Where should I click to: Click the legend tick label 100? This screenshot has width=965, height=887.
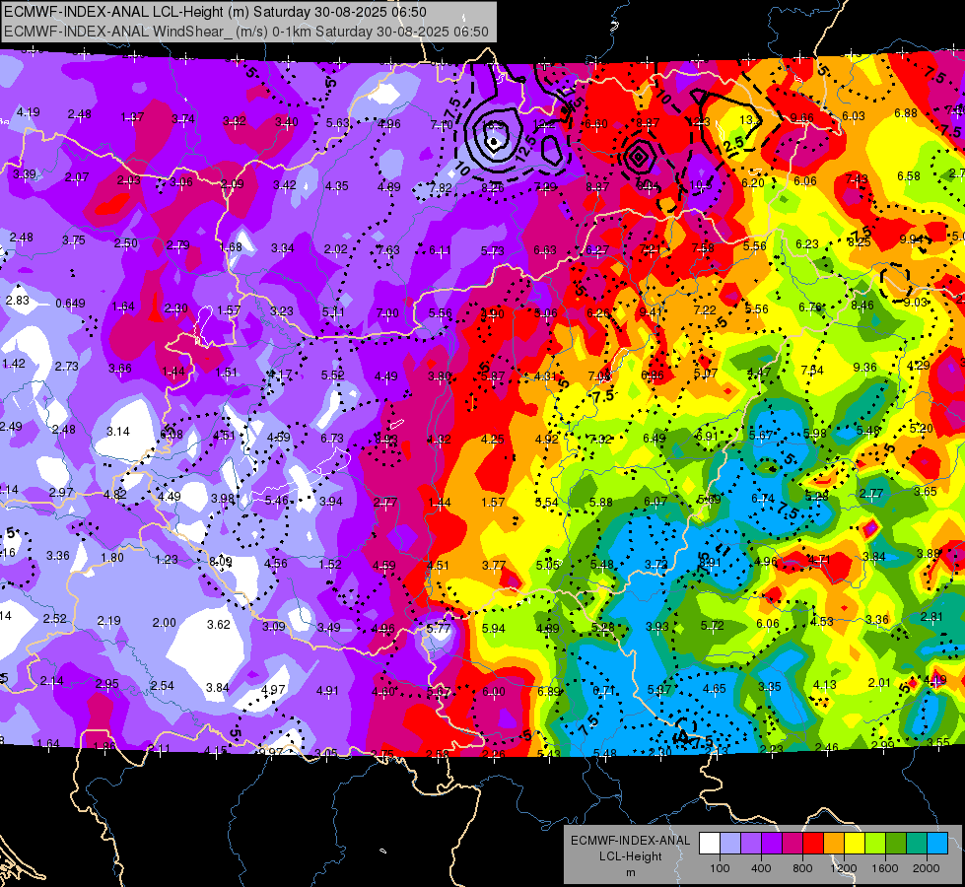pyautogui.click(x=720, y=868)
